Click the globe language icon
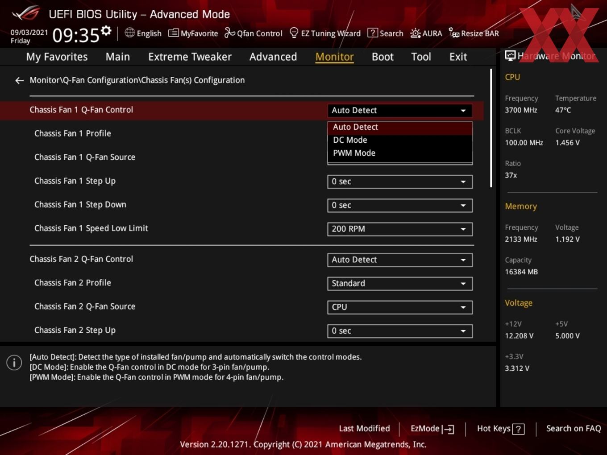Screen dimensions: 607x455 click(x=129, y=33)
